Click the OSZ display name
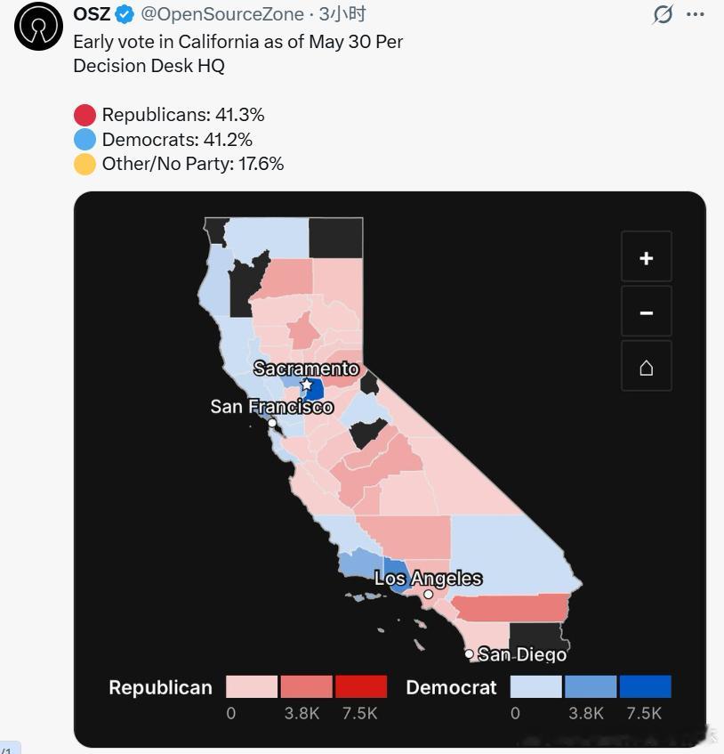This screenshot has height=754, width=724. coord(93,14)
